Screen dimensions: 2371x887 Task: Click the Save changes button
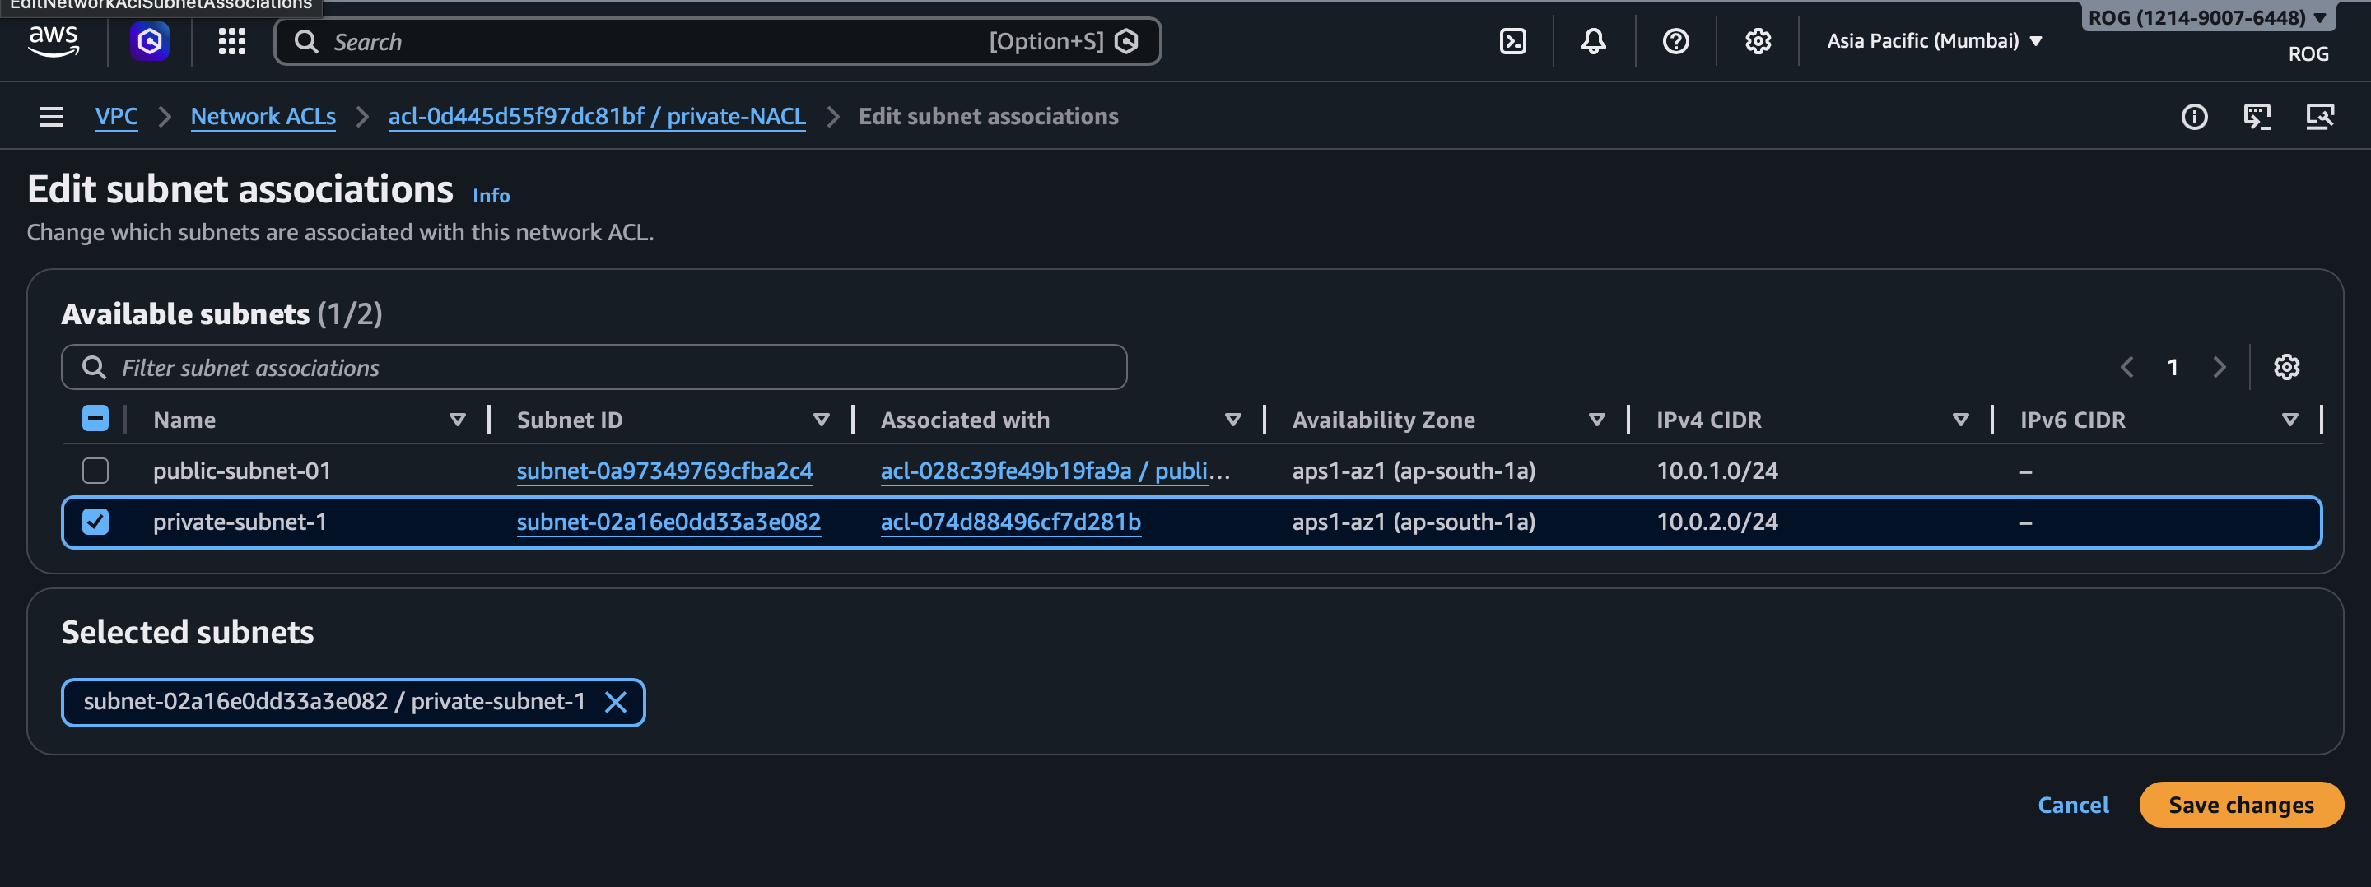2240,805
